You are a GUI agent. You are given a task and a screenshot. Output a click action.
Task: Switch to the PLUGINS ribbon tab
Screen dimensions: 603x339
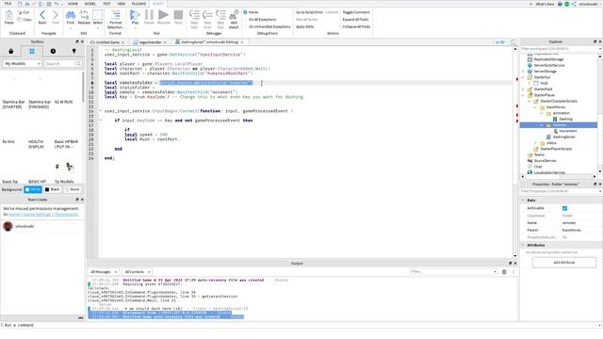[x=139, y=4]
